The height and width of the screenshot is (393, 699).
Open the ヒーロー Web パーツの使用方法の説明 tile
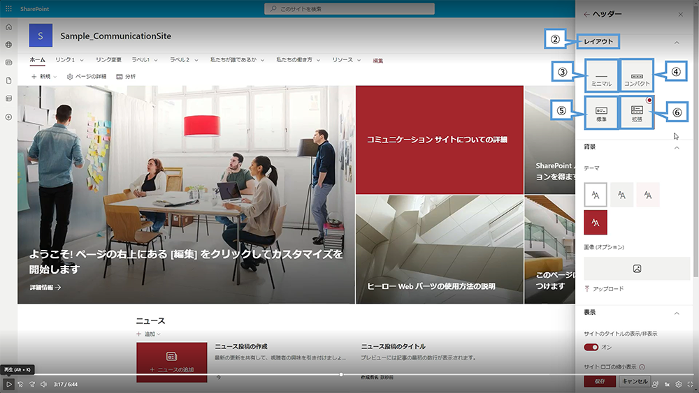(x=440, y=249)
